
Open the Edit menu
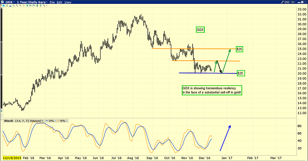point(60,2)
